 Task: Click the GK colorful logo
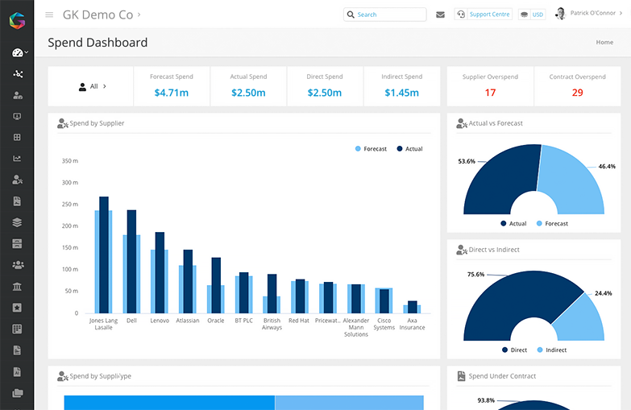pyautogui.click(x=17, y=18)
